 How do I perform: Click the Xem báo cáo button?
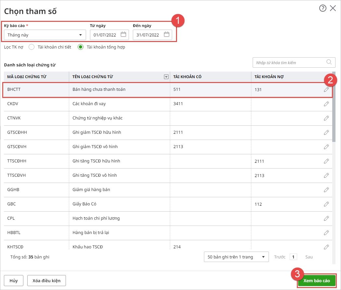coord(316,281)
